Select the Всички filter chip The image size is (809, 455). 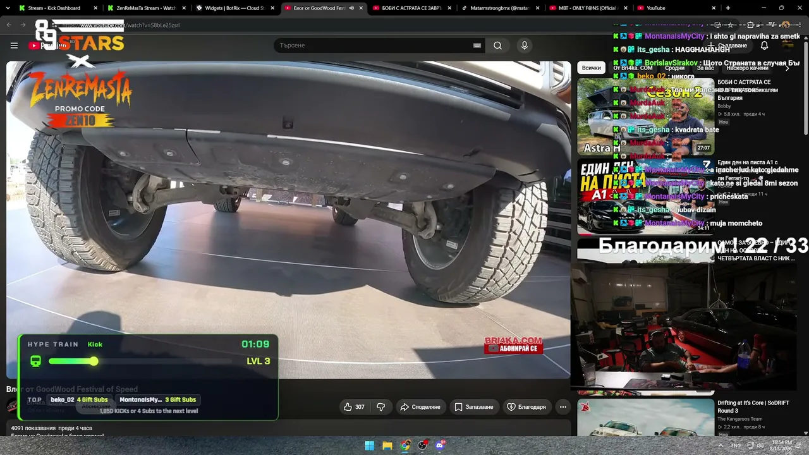(592, 68)
